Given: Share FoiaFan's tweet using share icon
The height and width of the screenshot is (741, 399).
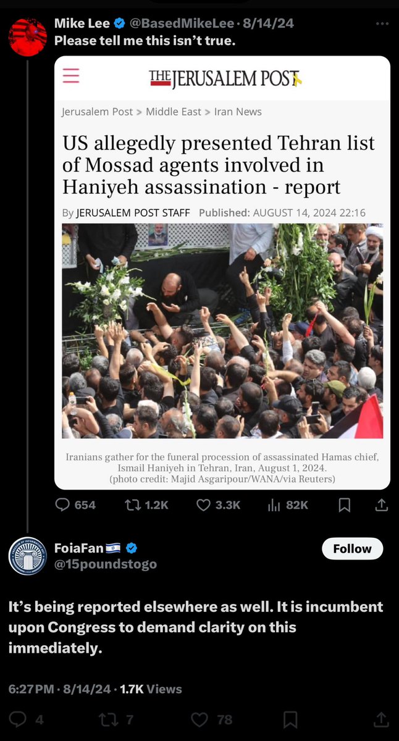Looking at the screenshot, I should tap(382, 719).
